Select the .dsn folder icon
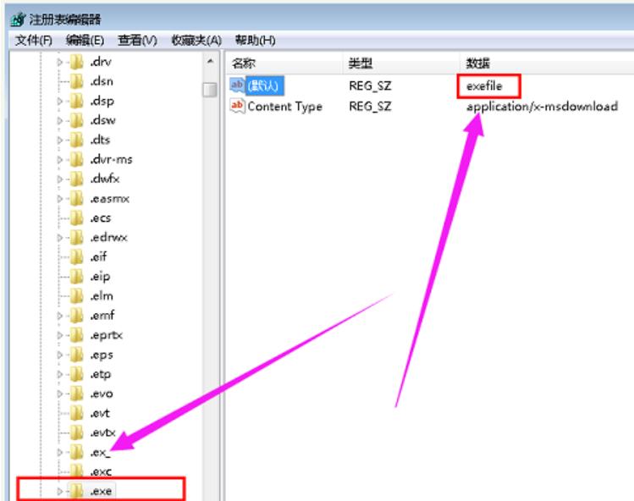This screenshot has height=501, width=634. (x=77, y=81)
